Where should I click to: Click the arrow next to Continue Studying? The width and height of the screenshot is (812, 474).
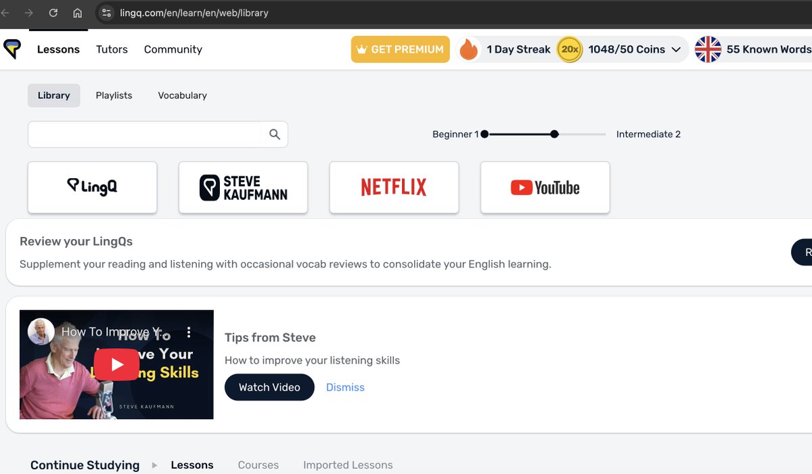tap(155, 465)
